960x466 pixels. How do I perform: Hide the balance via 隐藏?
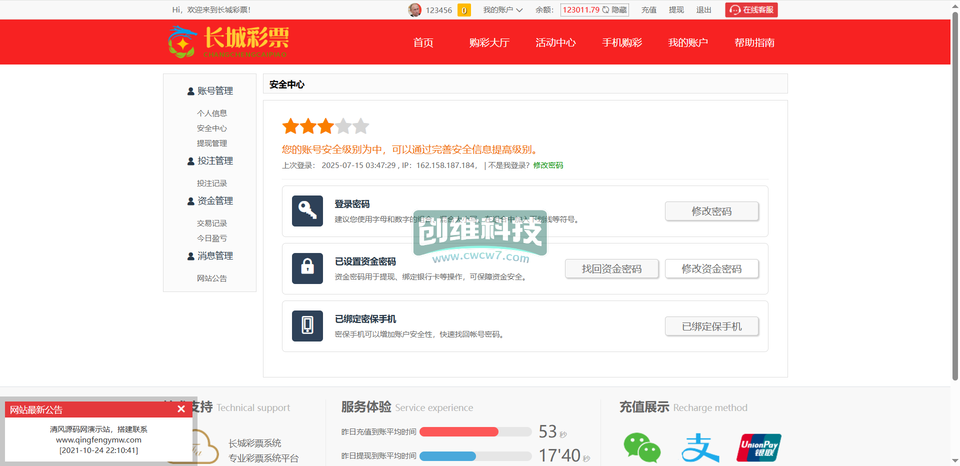click(619, 10)
